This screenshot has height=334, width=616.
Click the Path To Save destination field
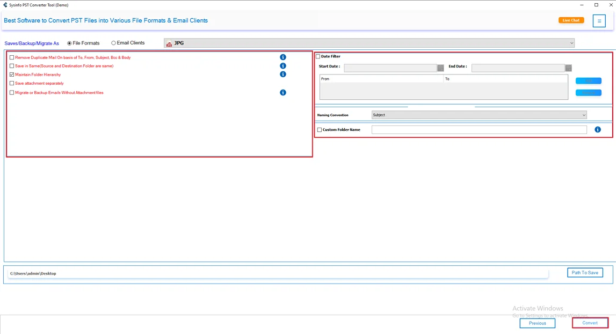pyautogui.click(x=585, y=272)
